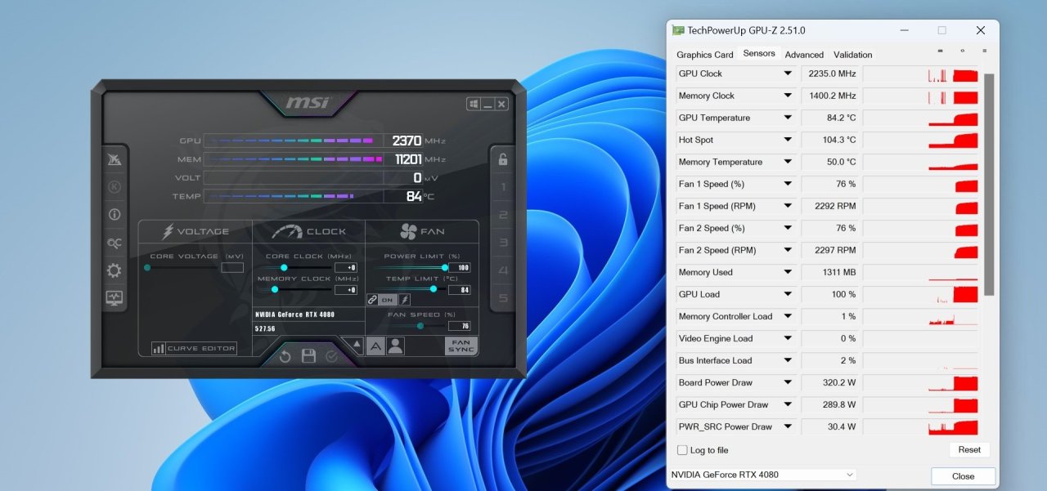Expand the Board Power Draw sensor dropdown
This screenshot has height=491, width=1047.
tap(787, 382)
